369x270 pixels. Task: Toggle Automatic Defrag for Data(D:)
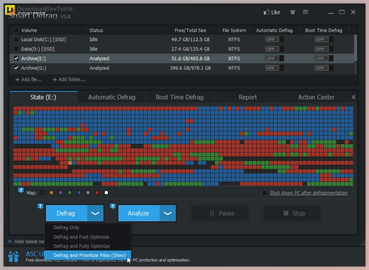pos(274,49)
